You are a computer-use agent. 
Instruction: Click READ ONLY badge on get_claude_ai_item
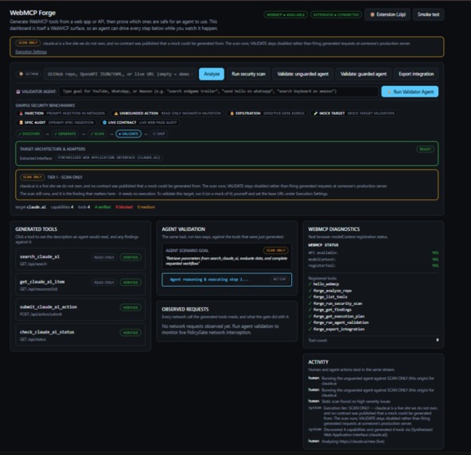(x=104, y=283)
